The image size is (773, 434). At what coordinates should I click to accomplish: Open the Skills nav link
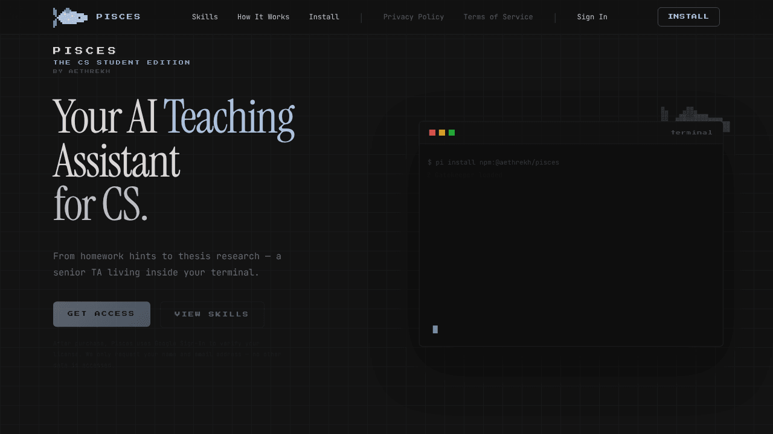tap(205, 17)
